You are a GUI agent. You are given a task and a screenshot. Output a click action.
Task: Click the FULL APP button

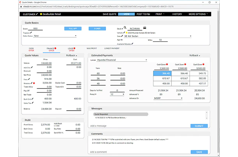point(73,28)
